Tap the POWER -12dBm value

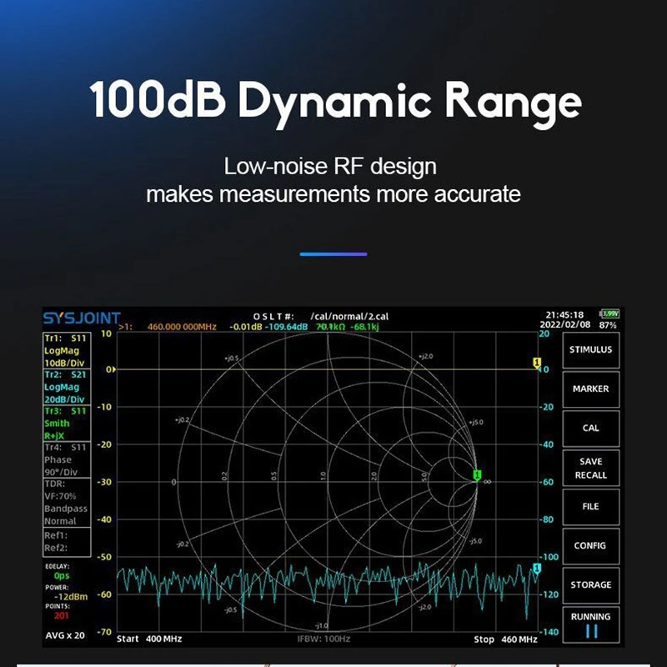[x=71, y=597]
